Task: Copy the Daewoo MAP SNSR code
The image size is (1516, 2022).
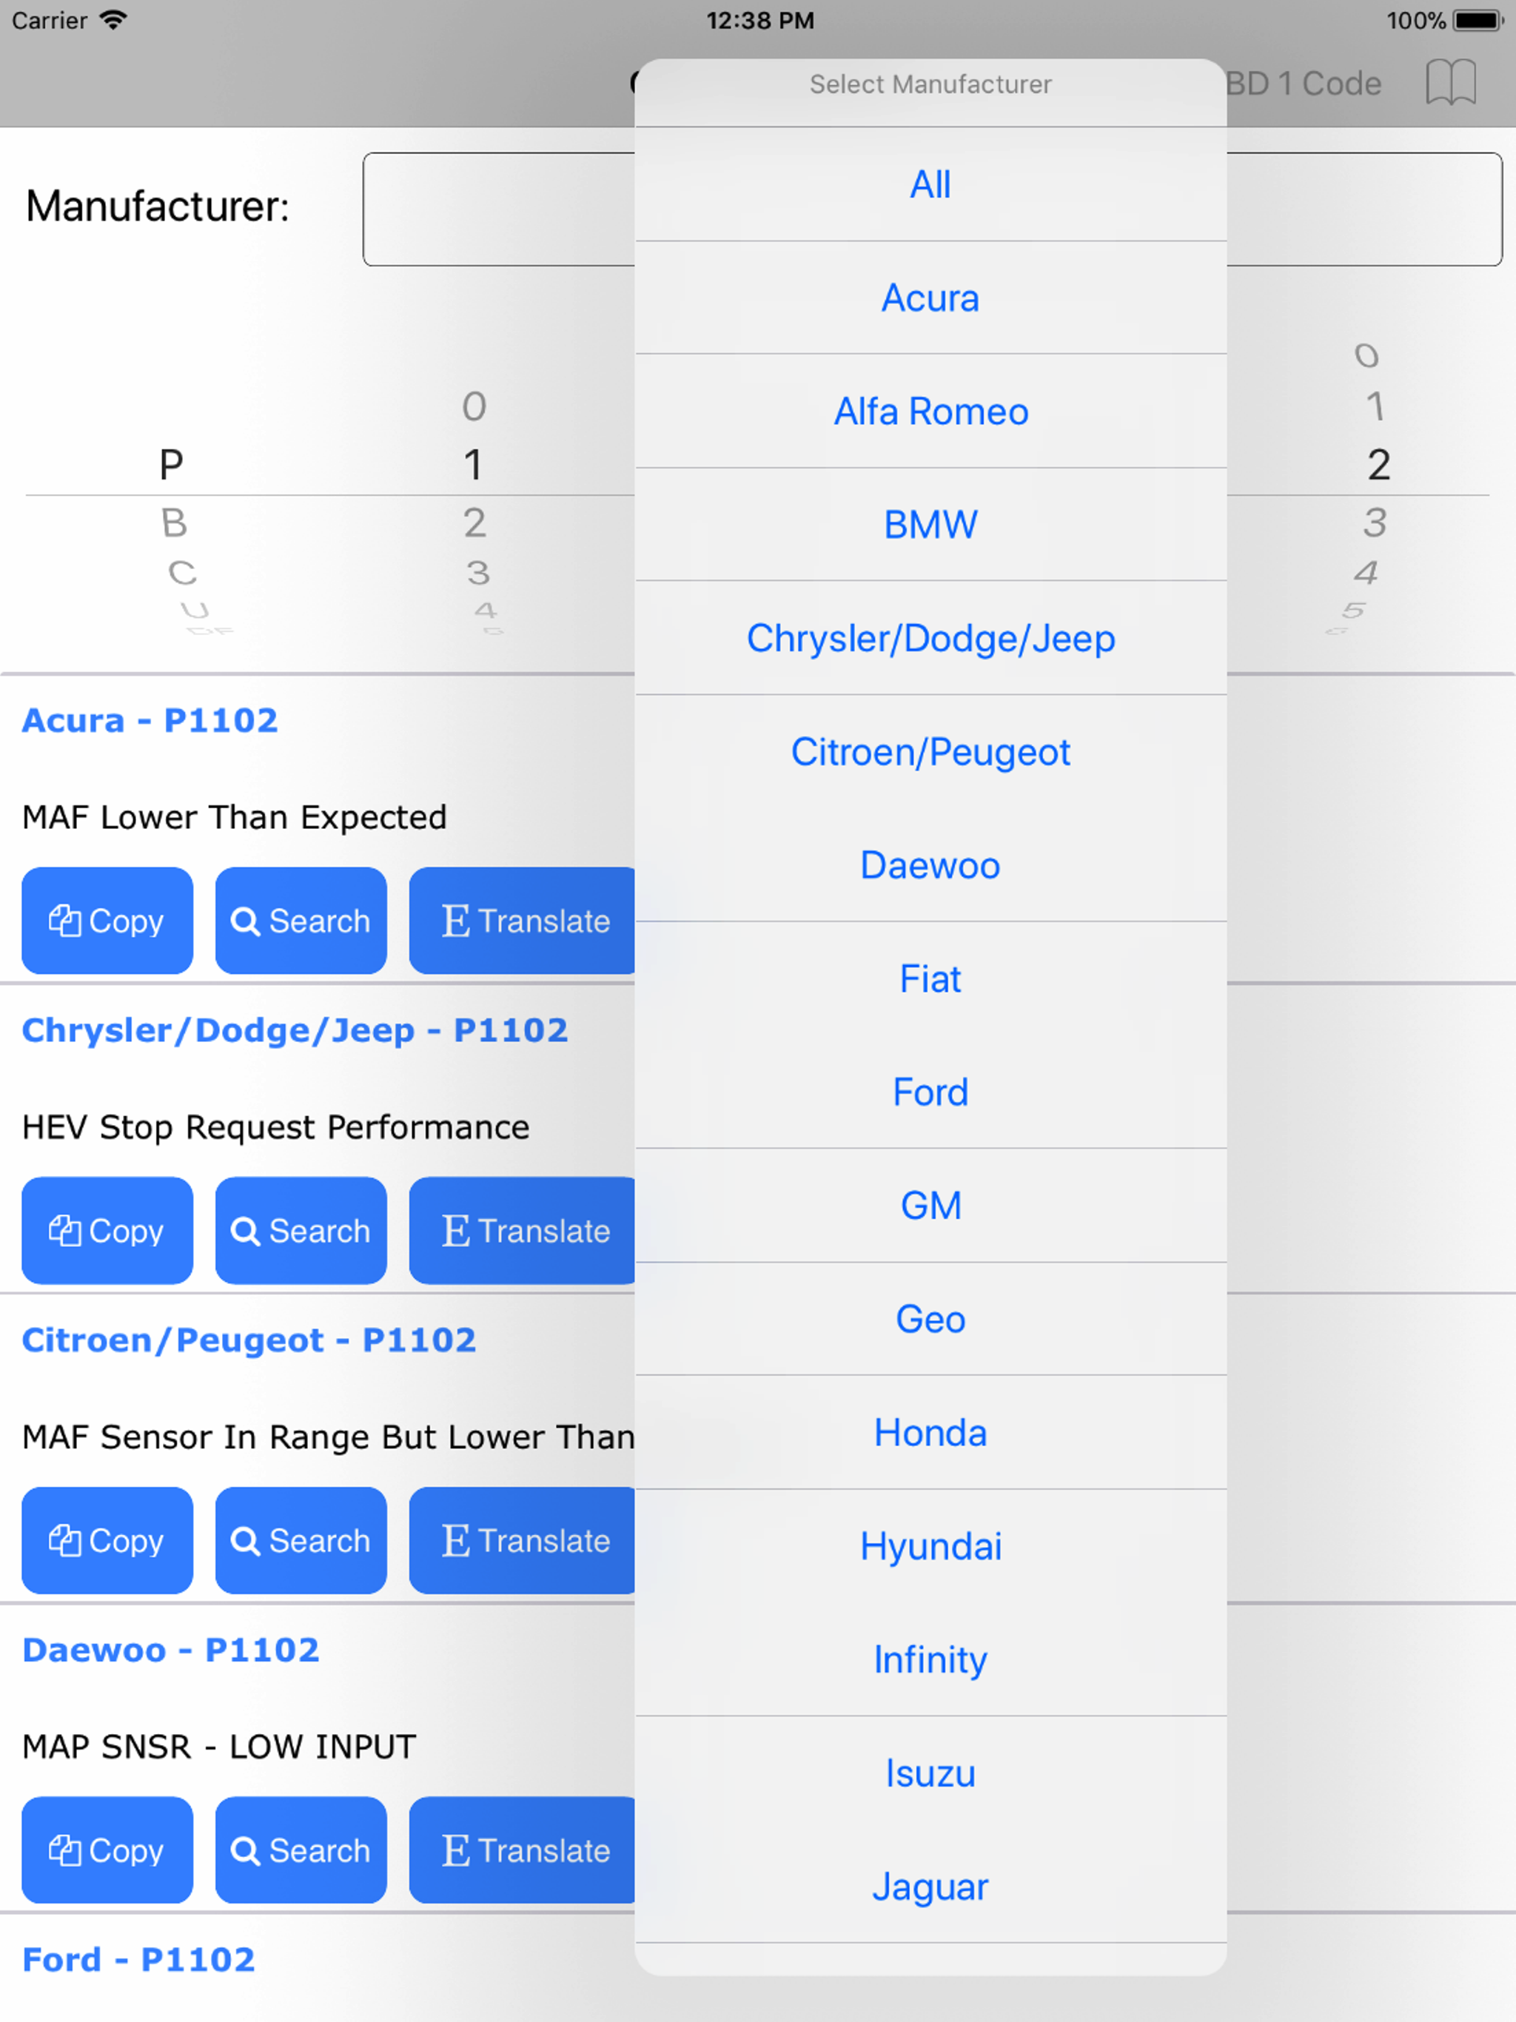Action: coord(107,1850)
